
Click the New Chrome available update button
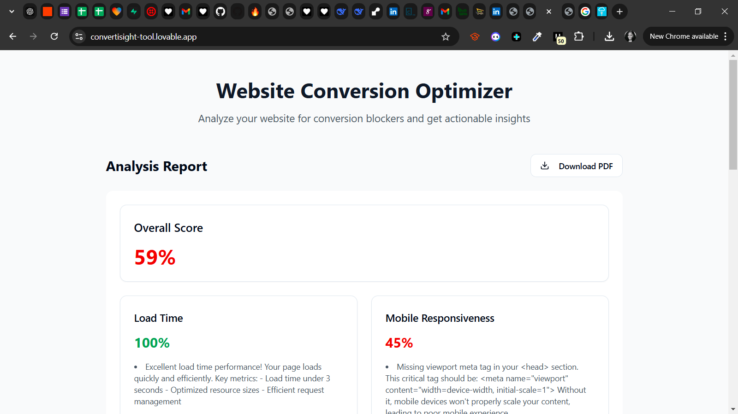coord(684,36)
